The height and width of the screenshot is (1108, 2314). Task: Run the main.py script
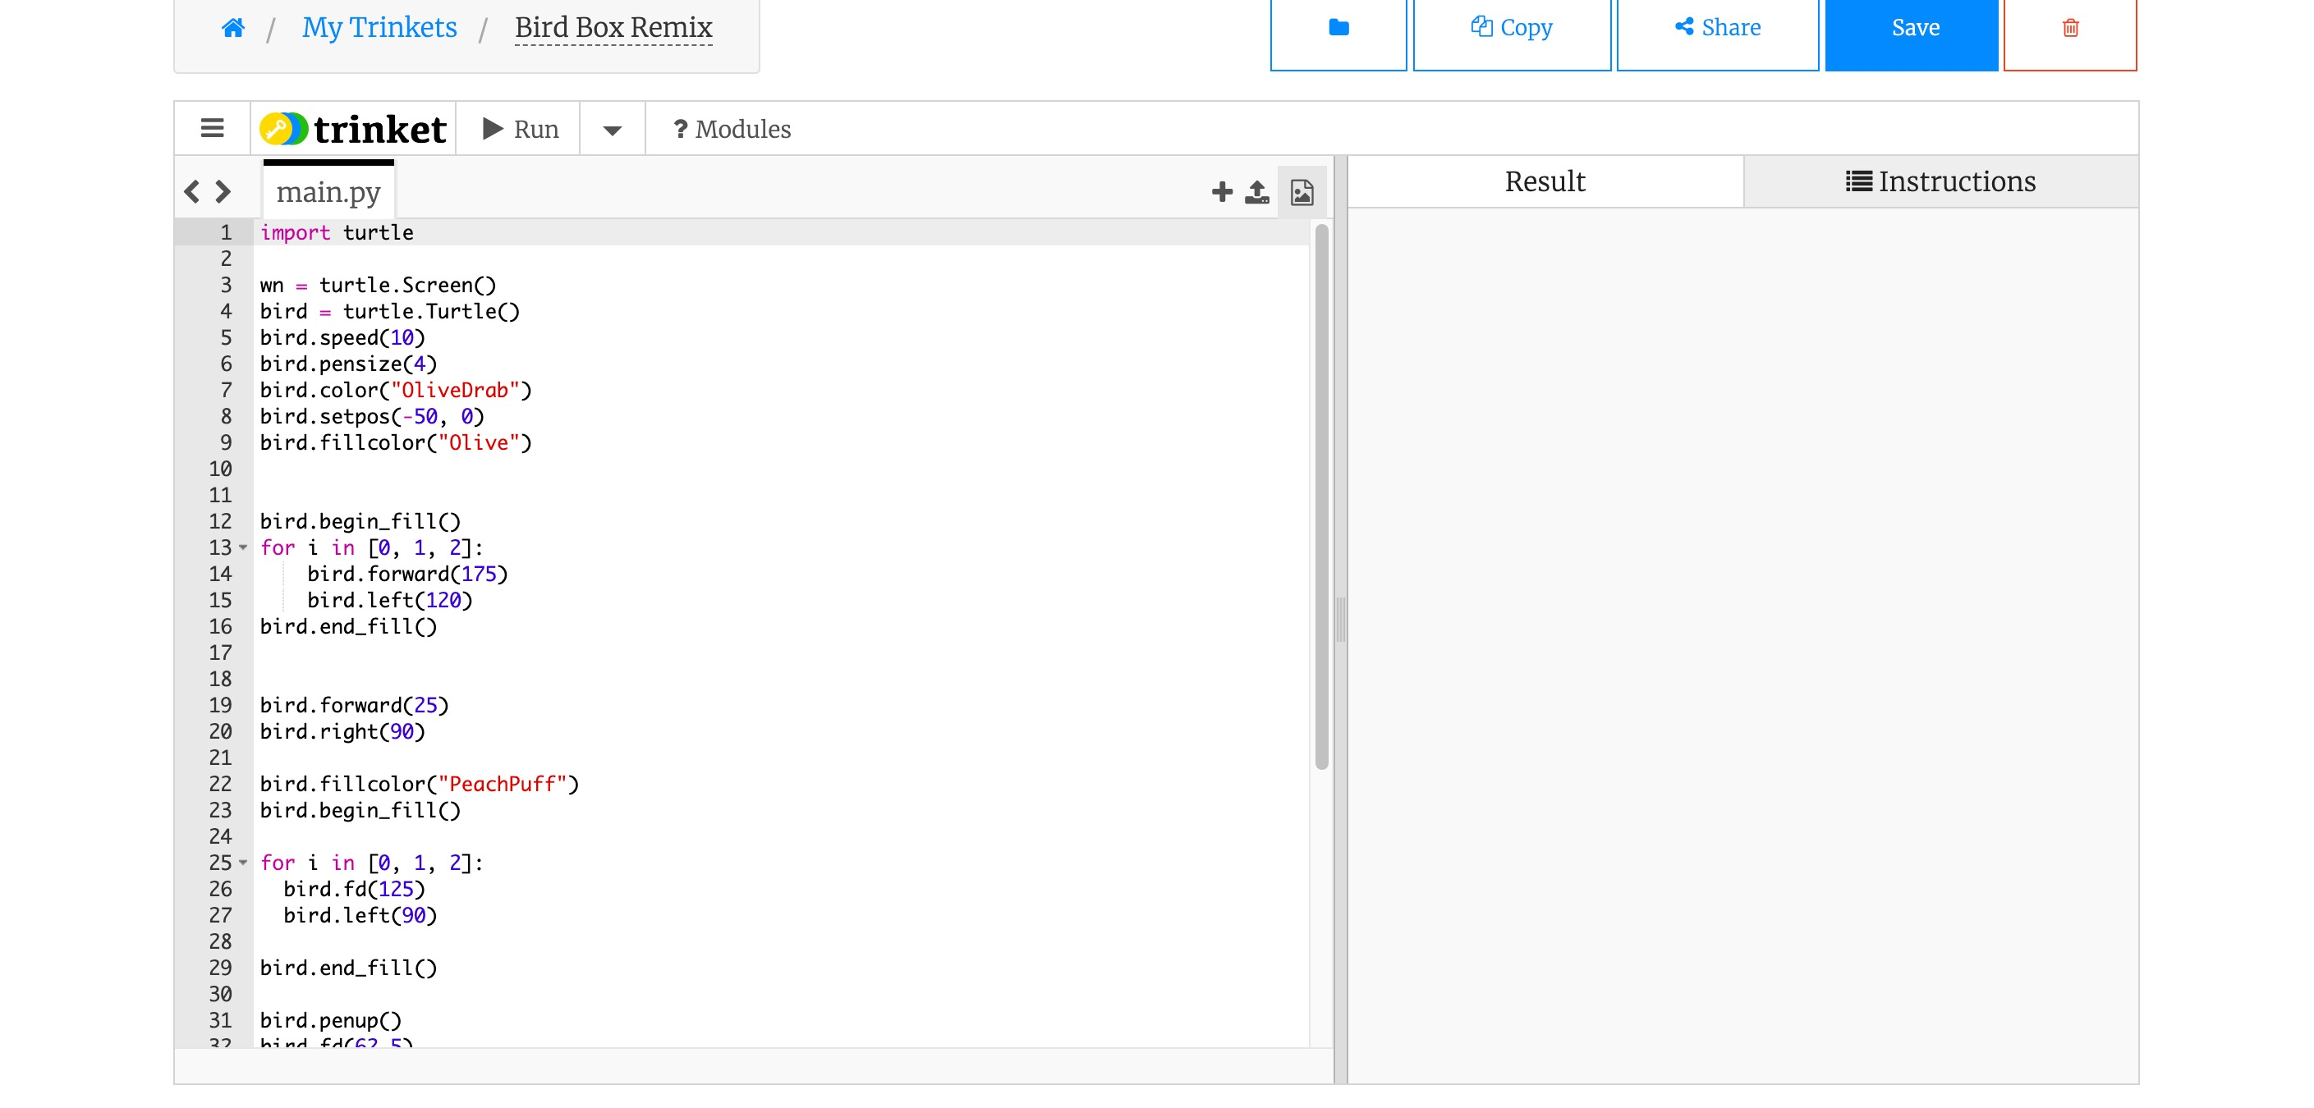(x=519, y=128)
